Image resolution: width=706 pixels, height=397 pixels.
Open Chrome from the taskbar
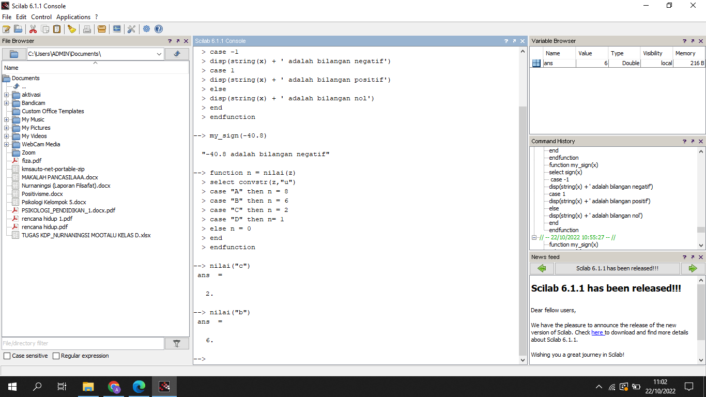click(114, 386)
